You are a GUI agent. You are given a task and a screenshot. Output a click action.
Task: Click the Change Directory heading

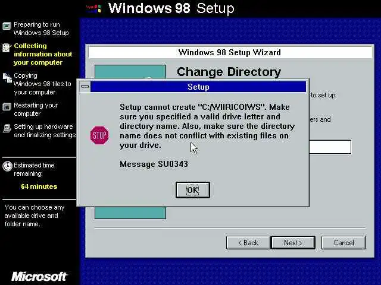(229, 72)
